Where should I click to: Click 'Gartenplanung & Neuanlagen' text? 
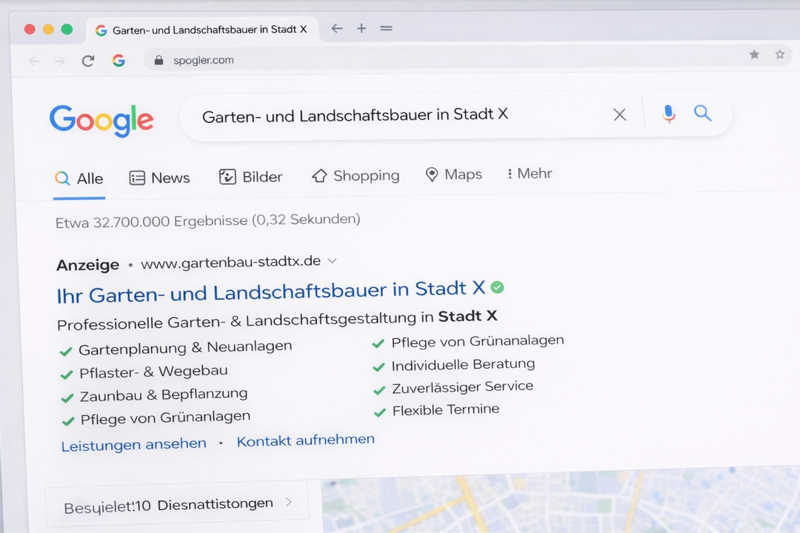tap(185, 347)
